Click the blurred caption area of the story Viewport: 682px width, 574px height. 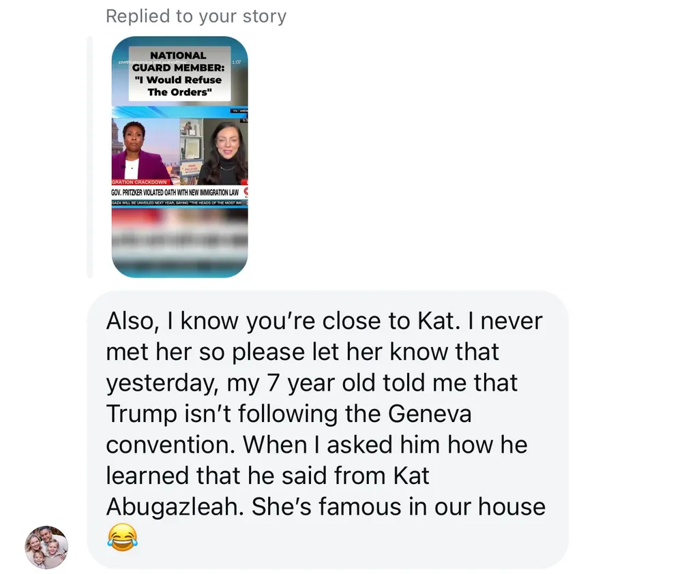(179, 239)
